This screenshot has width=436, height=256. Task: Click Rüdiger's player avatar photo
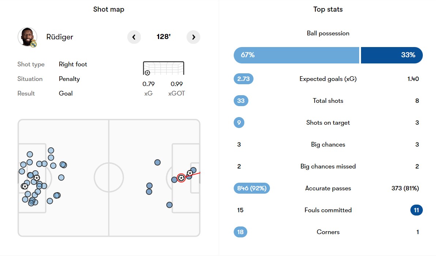[27, 37]
